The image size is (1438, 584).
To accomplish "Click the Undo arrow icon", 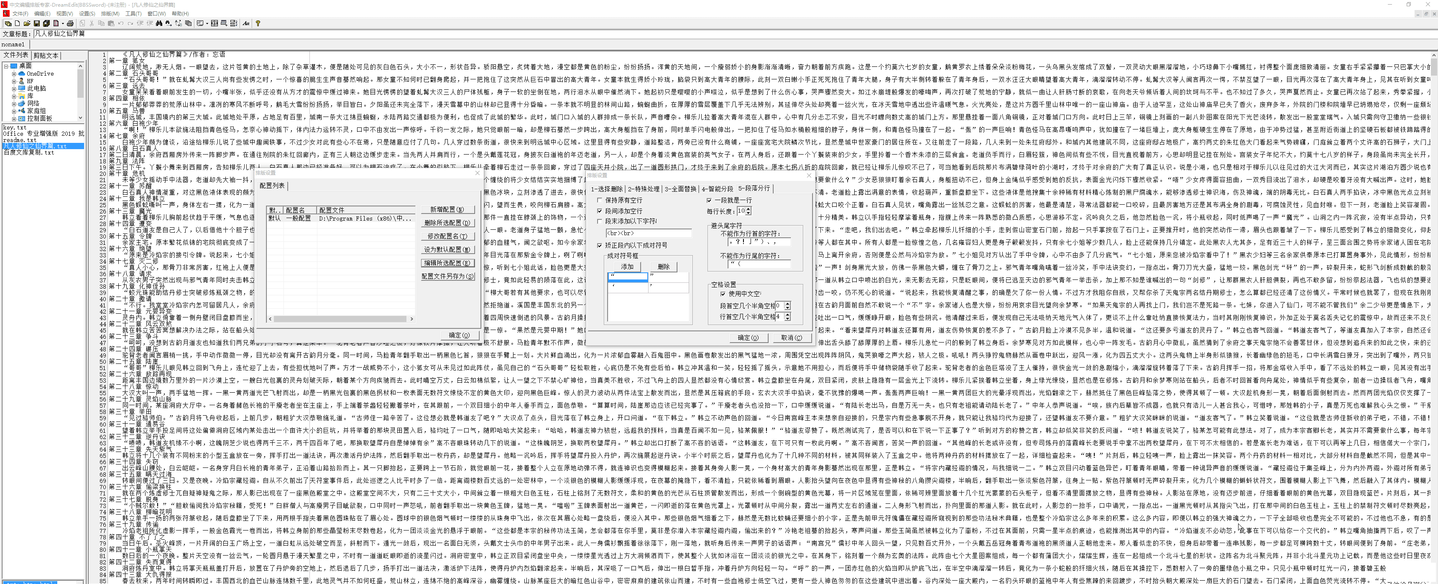I will tap(121, 23).
